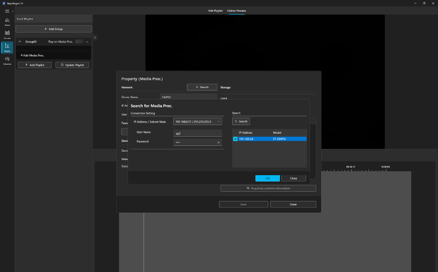Click the User Name input field

[x=198, y=133]
